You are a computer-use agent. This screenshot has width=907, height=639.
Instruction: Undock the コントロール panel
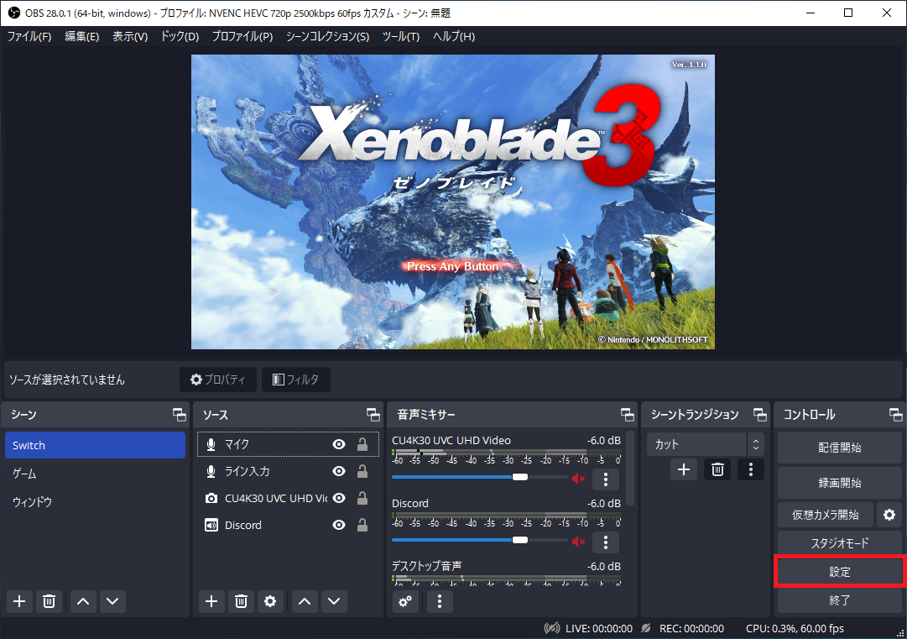[x=895, y=415]
